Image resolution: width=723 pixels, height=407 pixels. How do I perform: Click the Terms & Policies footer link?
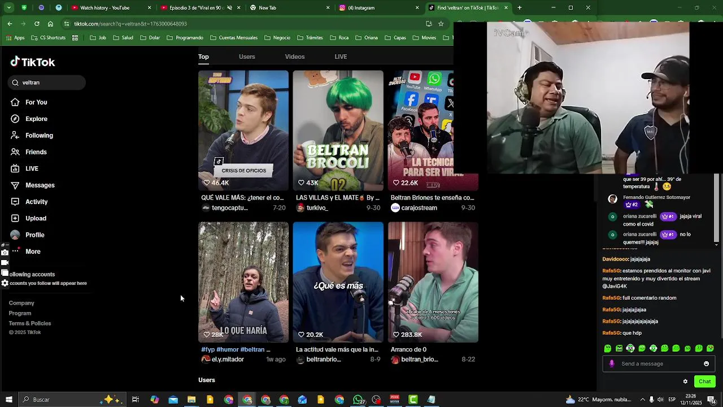(x=30, y=323)
